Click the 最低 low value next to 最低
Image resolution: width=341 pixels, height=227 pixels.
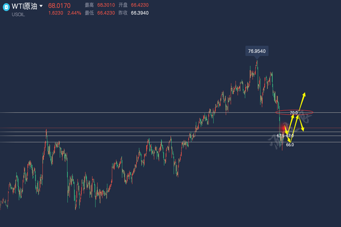click(x=106, y=13)
